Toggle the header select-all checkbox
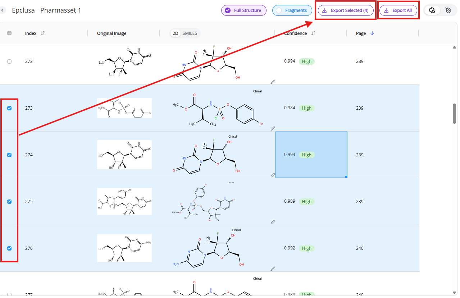 pyautogui.click(x=9, y=33)
